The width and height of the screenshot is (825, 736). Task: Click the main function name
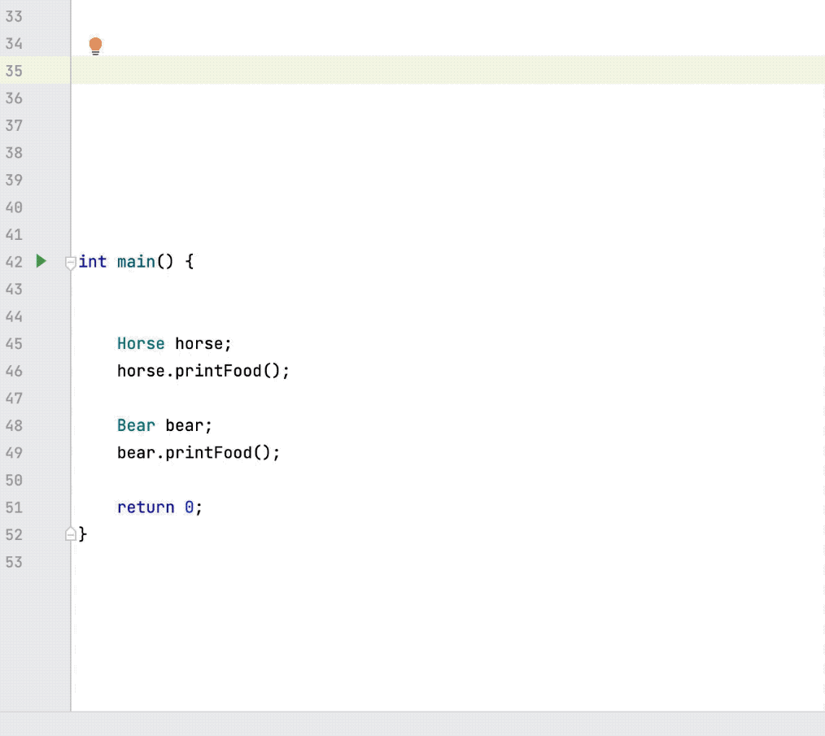[x=135, y=262]
